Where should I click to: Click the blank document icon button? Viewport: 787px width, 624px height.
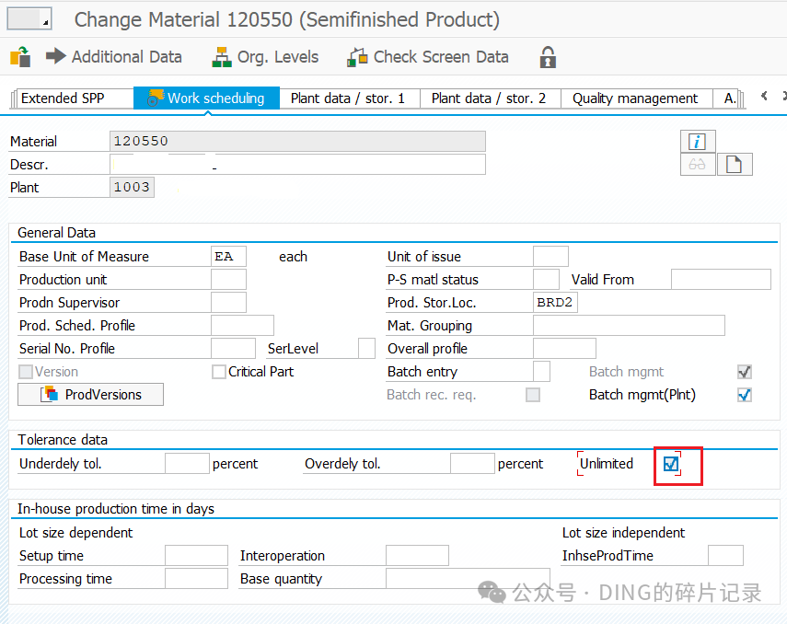click(735, 165)
